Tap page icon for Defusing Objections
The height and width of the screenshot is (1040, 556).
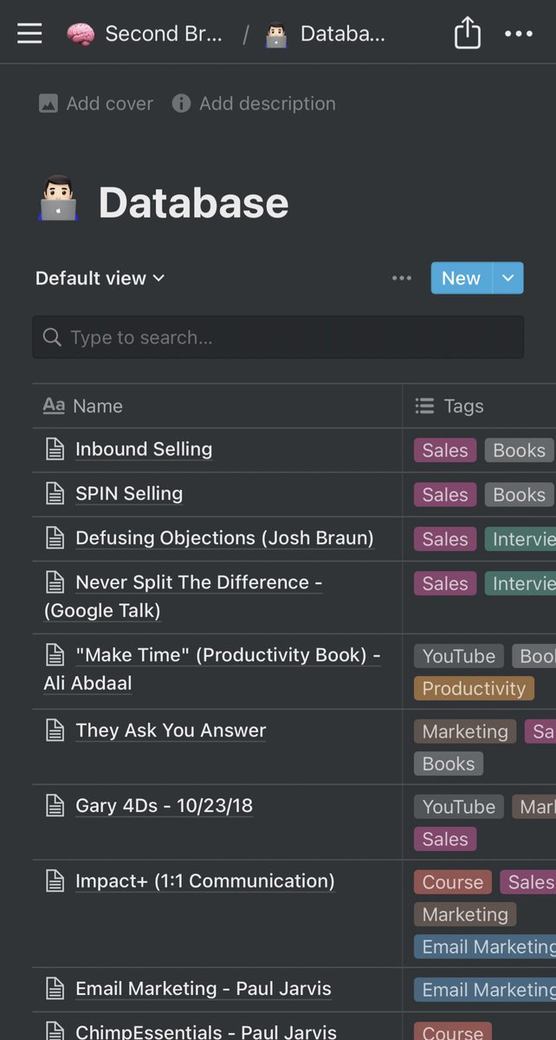(55, 538)
